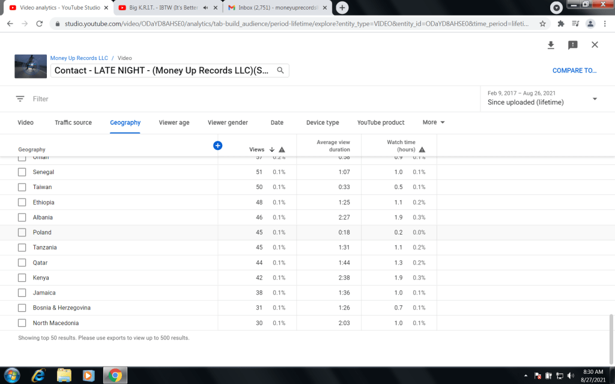The height and width of the screenshot is (384, 615).
Task: Open the More tabs dropdown
Action: pyautogui.click(x=434, y=122)
